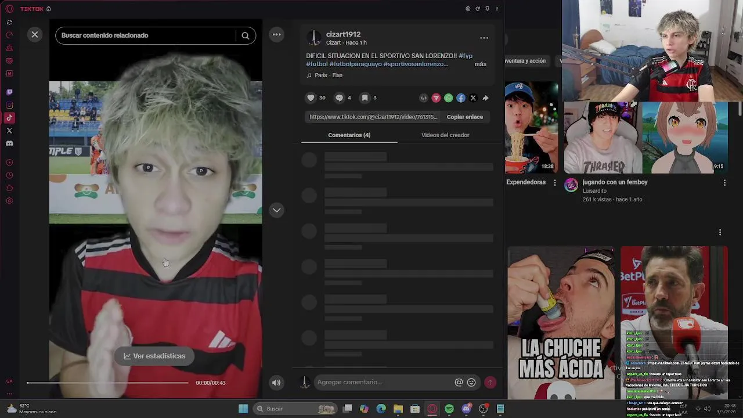Mute the TikTok video sound
The height and width of the screenshot is (418, 743).
pos(276,382)
